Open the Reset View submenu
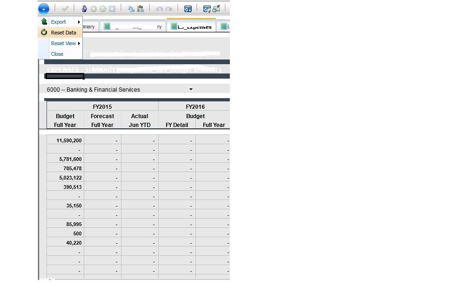Viewport: 469px width, 293px height. click(x=60, y=43)
